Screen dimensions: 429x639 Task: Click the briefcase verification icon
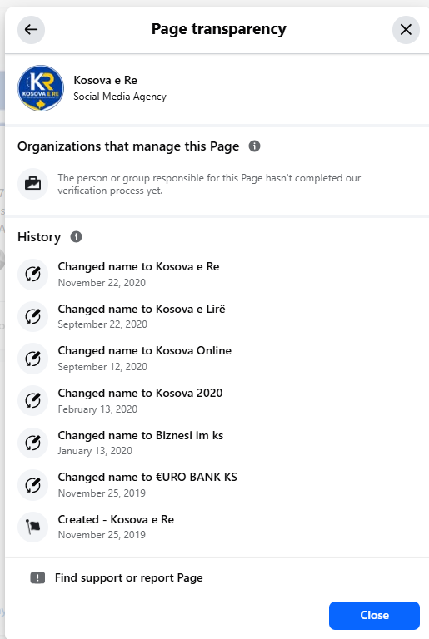point(33,184)
